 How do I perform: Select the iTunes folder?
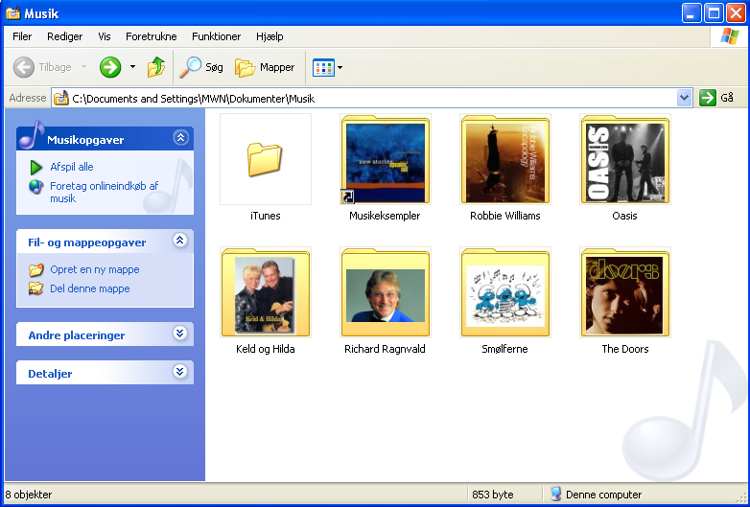coord(265,159)
